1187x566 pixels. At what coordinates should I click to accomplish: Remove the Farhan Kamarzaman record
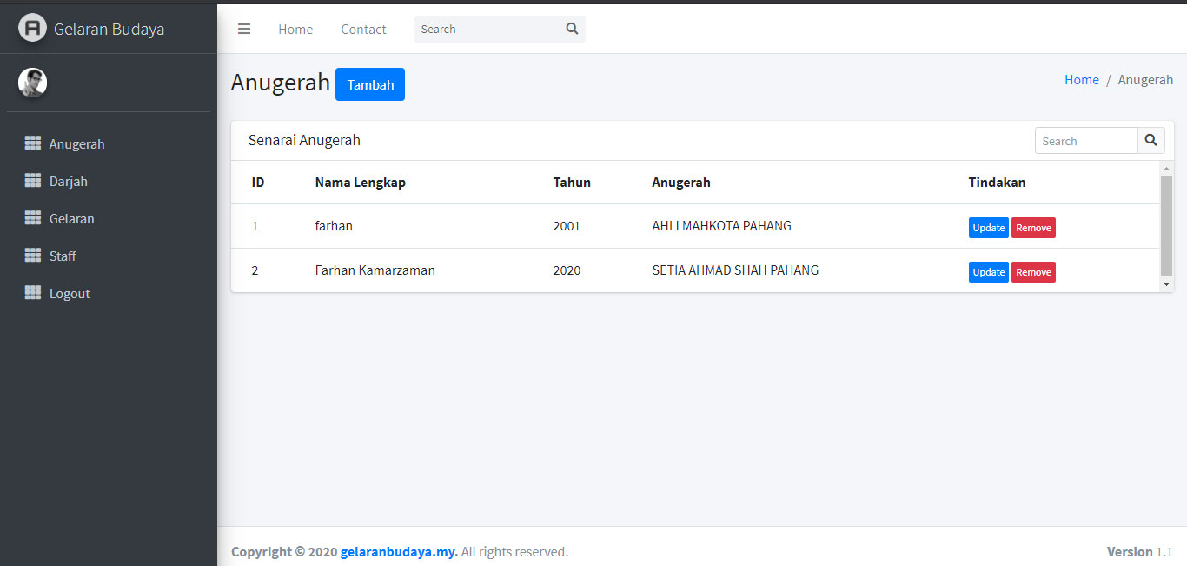1033,272
